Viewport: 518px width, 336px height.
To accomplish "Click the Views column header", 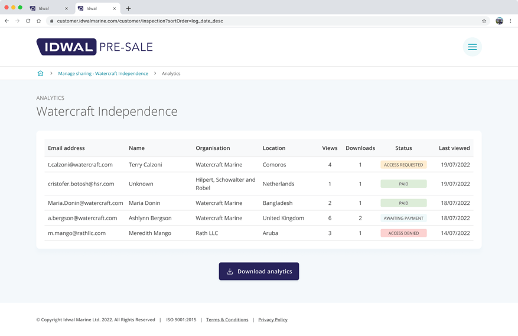I will click(x=330, y=148).
